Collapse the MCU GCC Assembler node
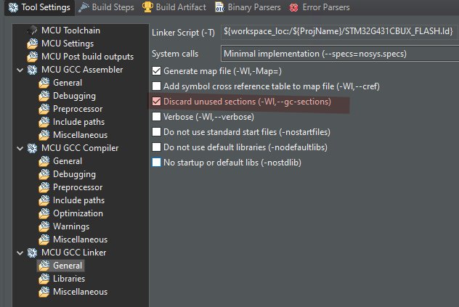459x307 pixels. [x=19, y=70]
